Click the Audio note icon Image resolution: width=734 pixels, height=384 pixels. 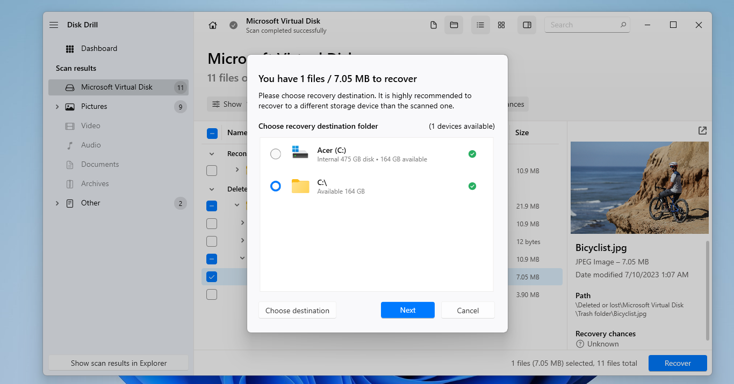coord(70,145)
